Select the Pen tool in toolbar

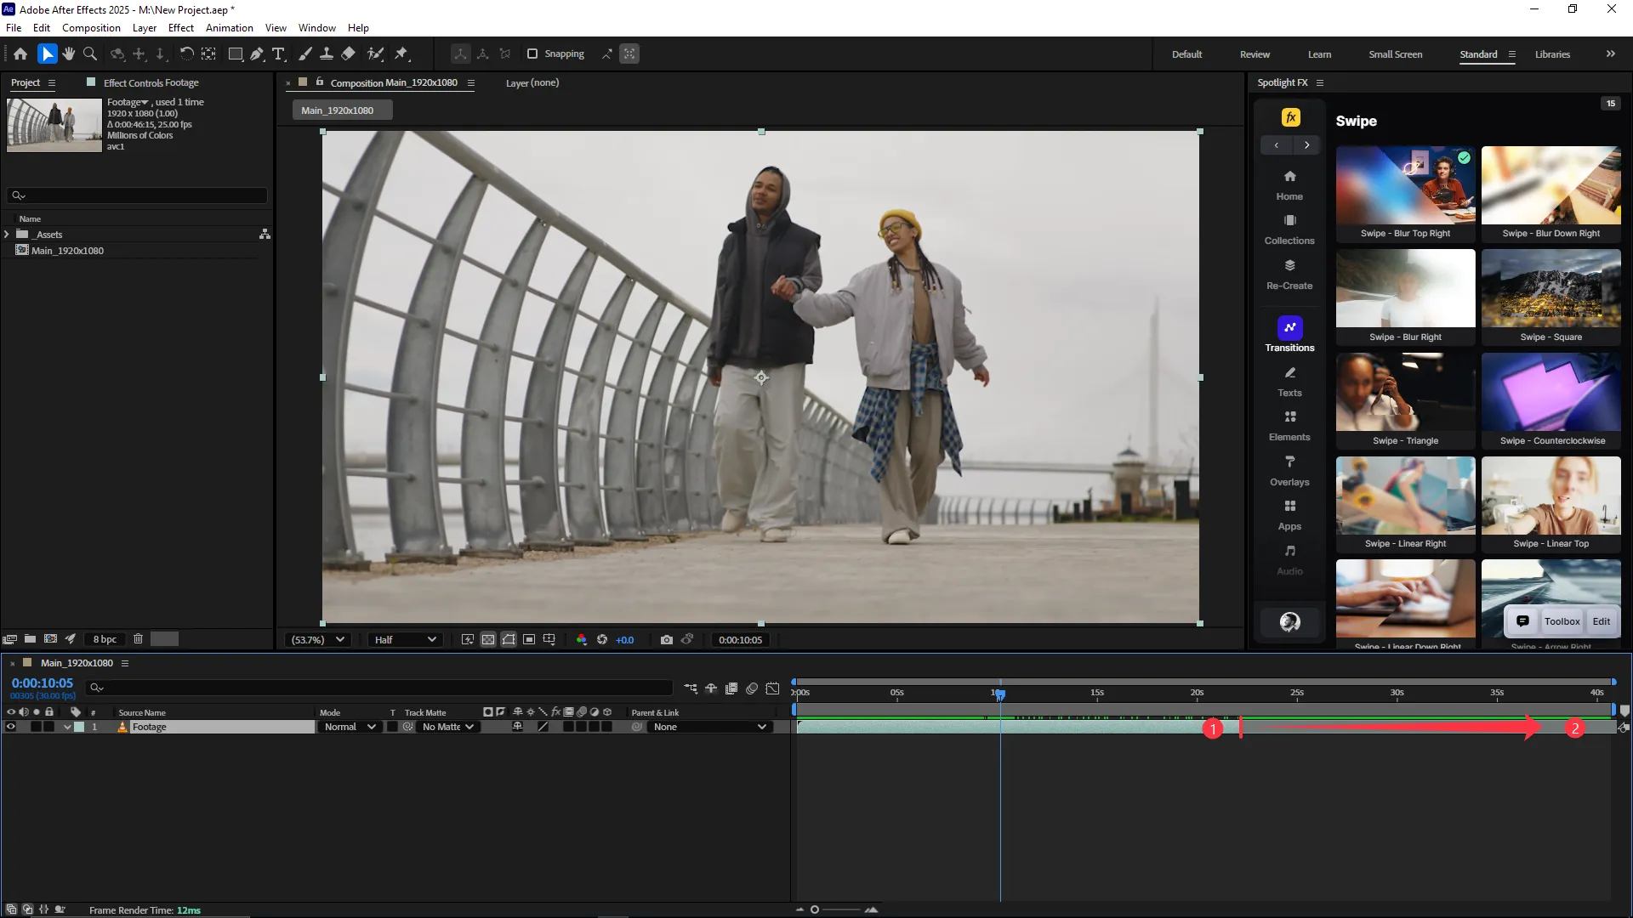[257, 54]
